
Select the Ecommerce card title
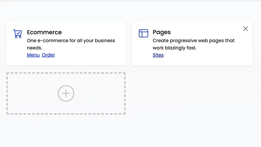[x=44, y=32]
